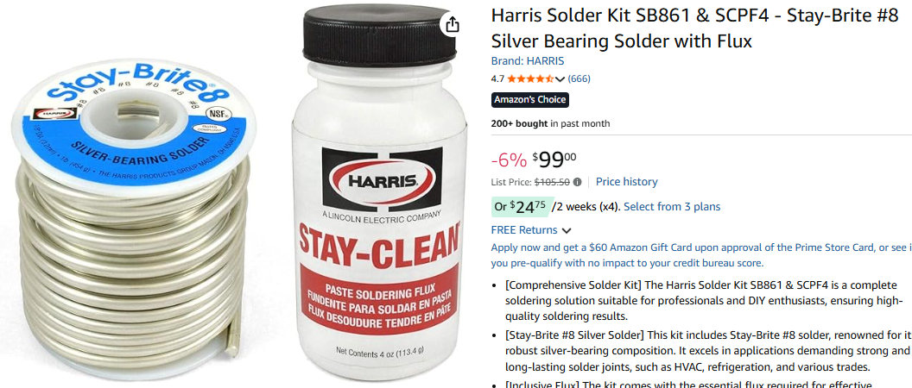Click the 4.7 rating number

tap(497, 79)
